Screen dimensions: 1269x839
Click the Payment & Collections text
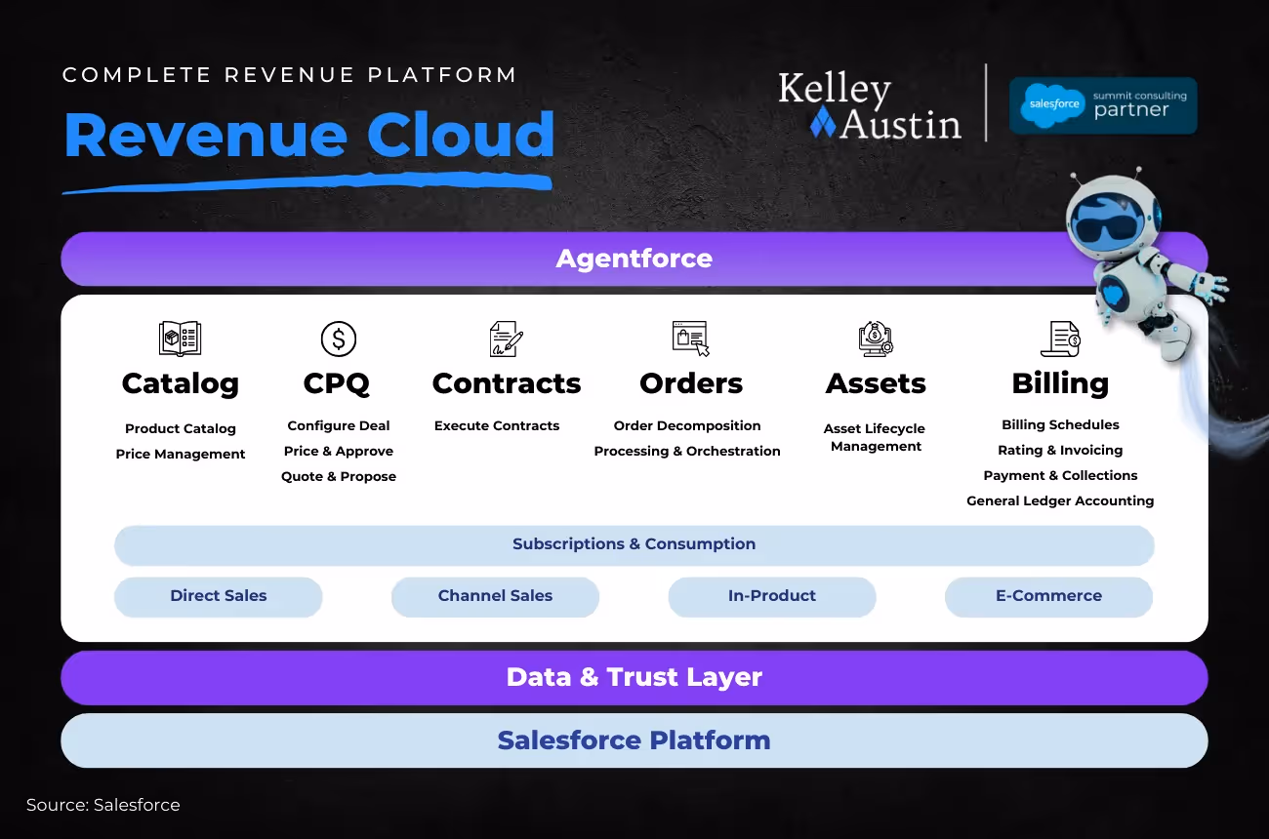[1060, 476]
